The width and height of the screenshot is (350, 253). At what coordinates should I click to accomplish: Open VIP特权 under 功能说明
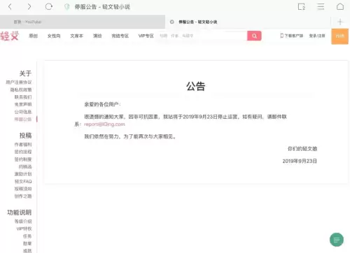pyautogui.click(x=24, y=229)
